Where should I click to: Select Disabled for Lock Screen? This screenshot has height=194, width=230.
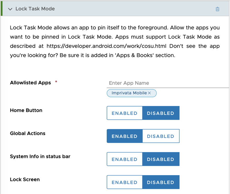160,182
